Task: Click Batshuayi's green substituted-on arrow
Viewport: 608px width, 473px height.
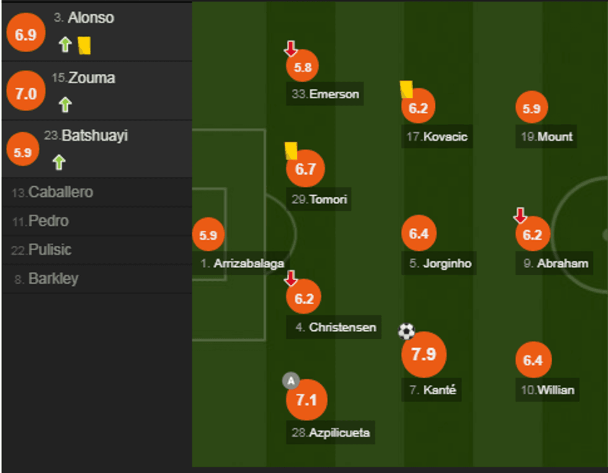Action: (59, 163)
